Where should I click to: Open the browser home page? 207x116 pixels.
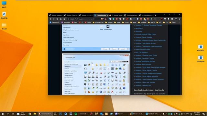[x=61, y=19]
